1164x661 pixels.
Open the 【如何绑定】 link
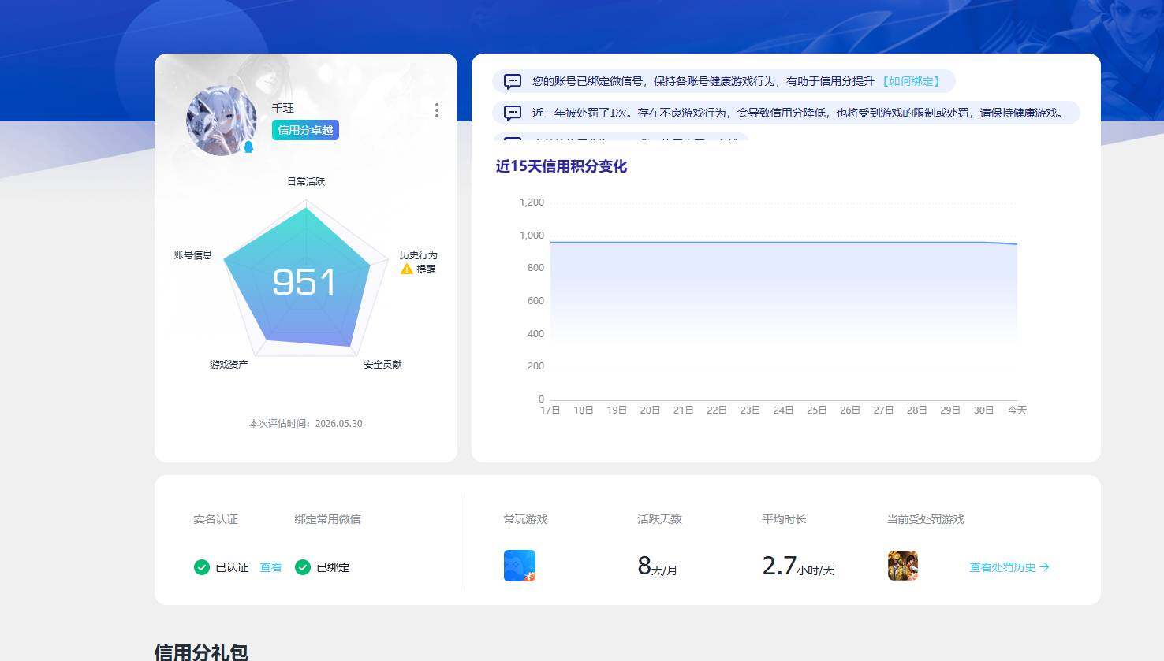pos(911,81)
